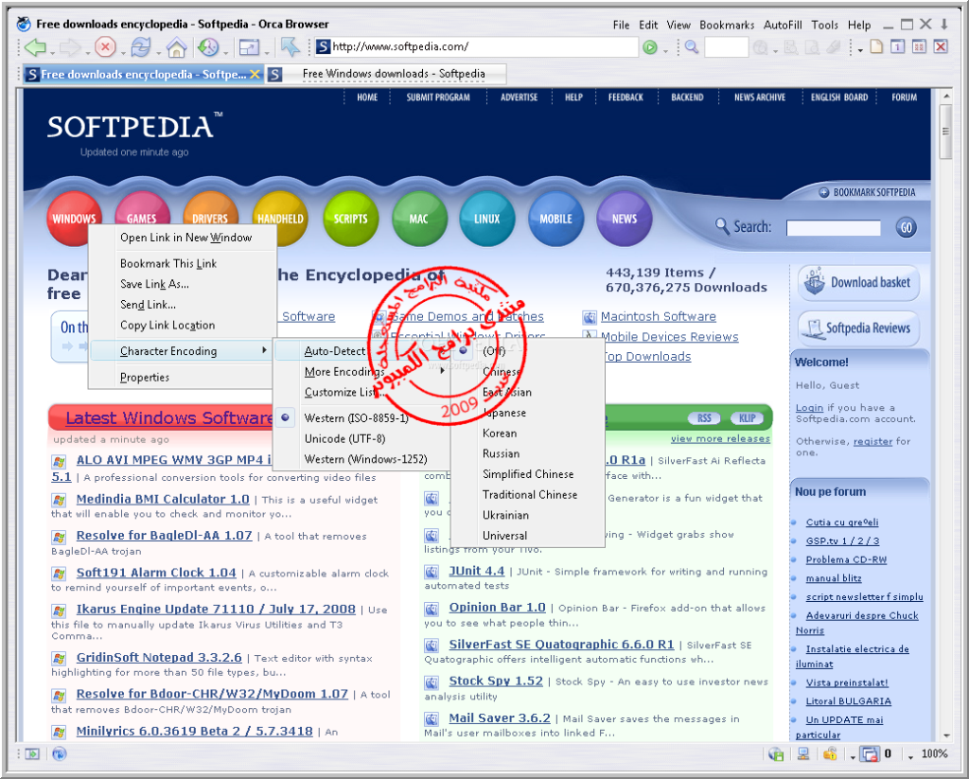Select Russian auto-detect option

click(527, 453)
